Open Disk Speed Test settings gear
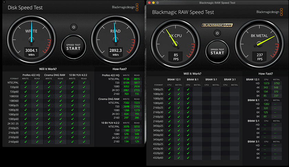Image resolution: width=289 pixels, height=167 pixels. tap(74, 27)
